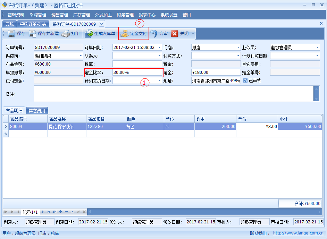Click the 保存 save icon in toolbar
The image size is (327, 239).
[x=11, y=34]
